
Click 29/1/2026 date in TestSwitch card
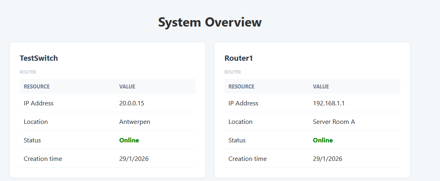(x=134, y=159)
